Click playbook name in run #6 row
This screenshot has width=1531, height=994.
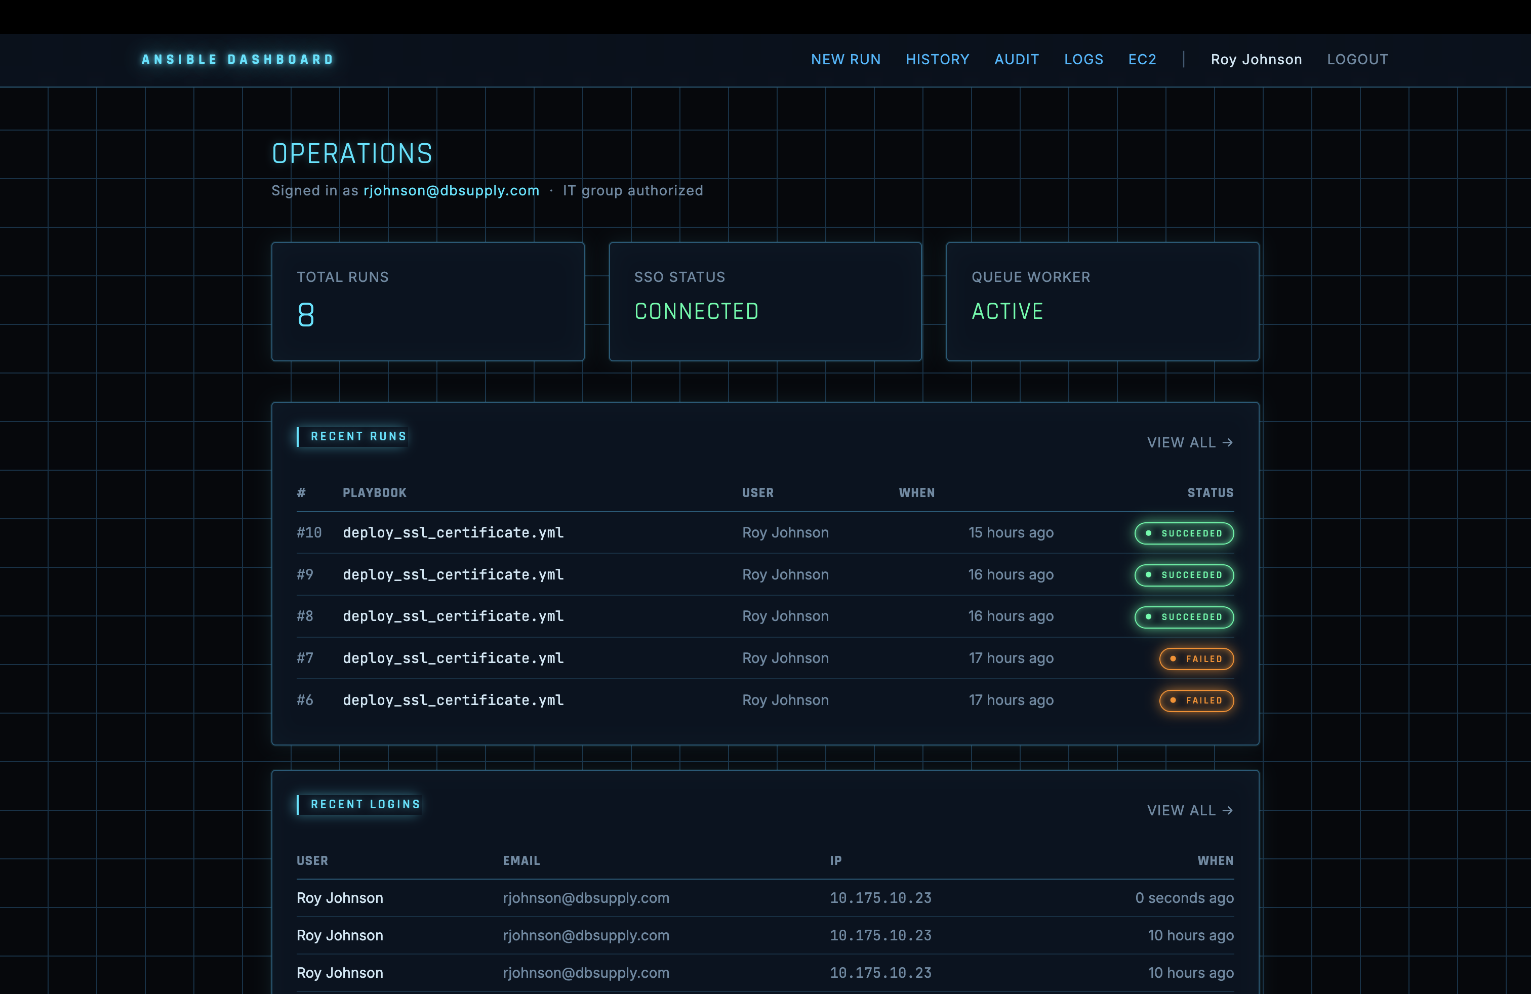(453, 699)
